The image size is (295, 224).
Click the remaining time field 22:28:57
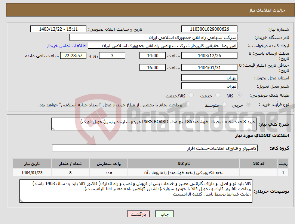click(73, 55)
